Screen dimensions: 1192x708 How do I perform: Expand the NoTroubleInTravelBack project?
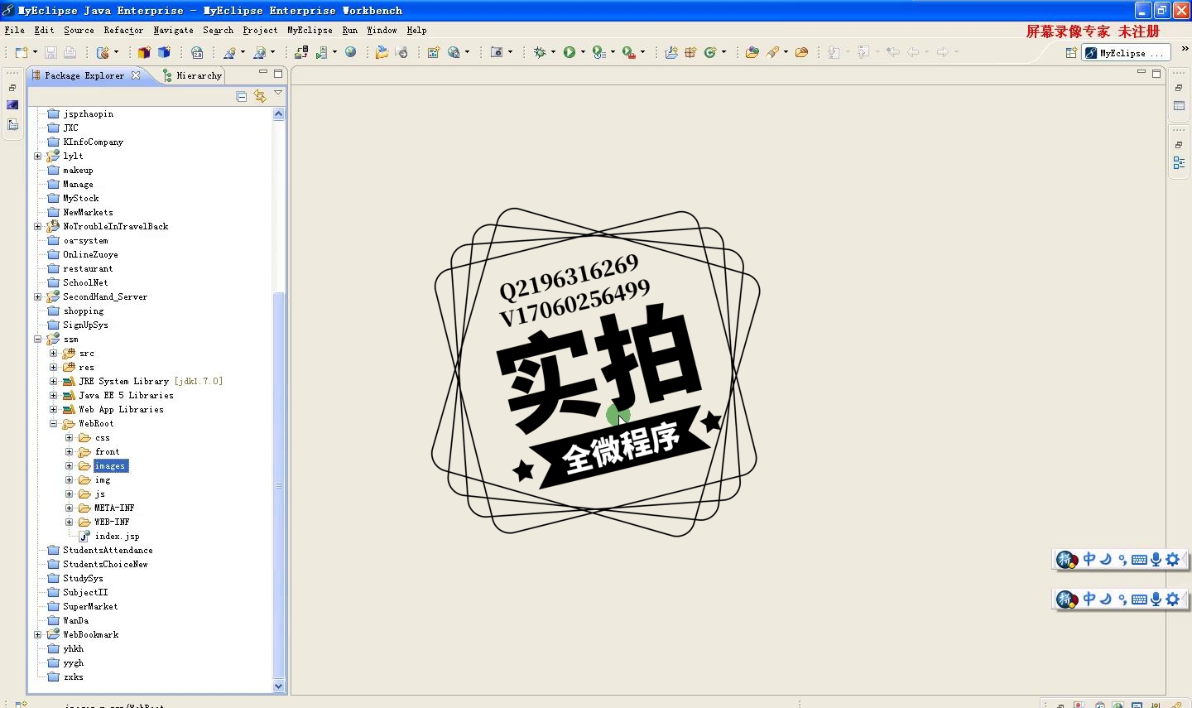point(38,227)
